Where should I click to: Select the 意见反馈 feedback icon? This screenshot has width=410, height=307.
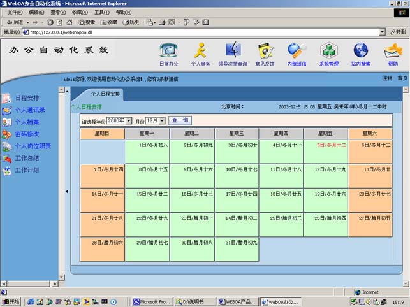265,51
